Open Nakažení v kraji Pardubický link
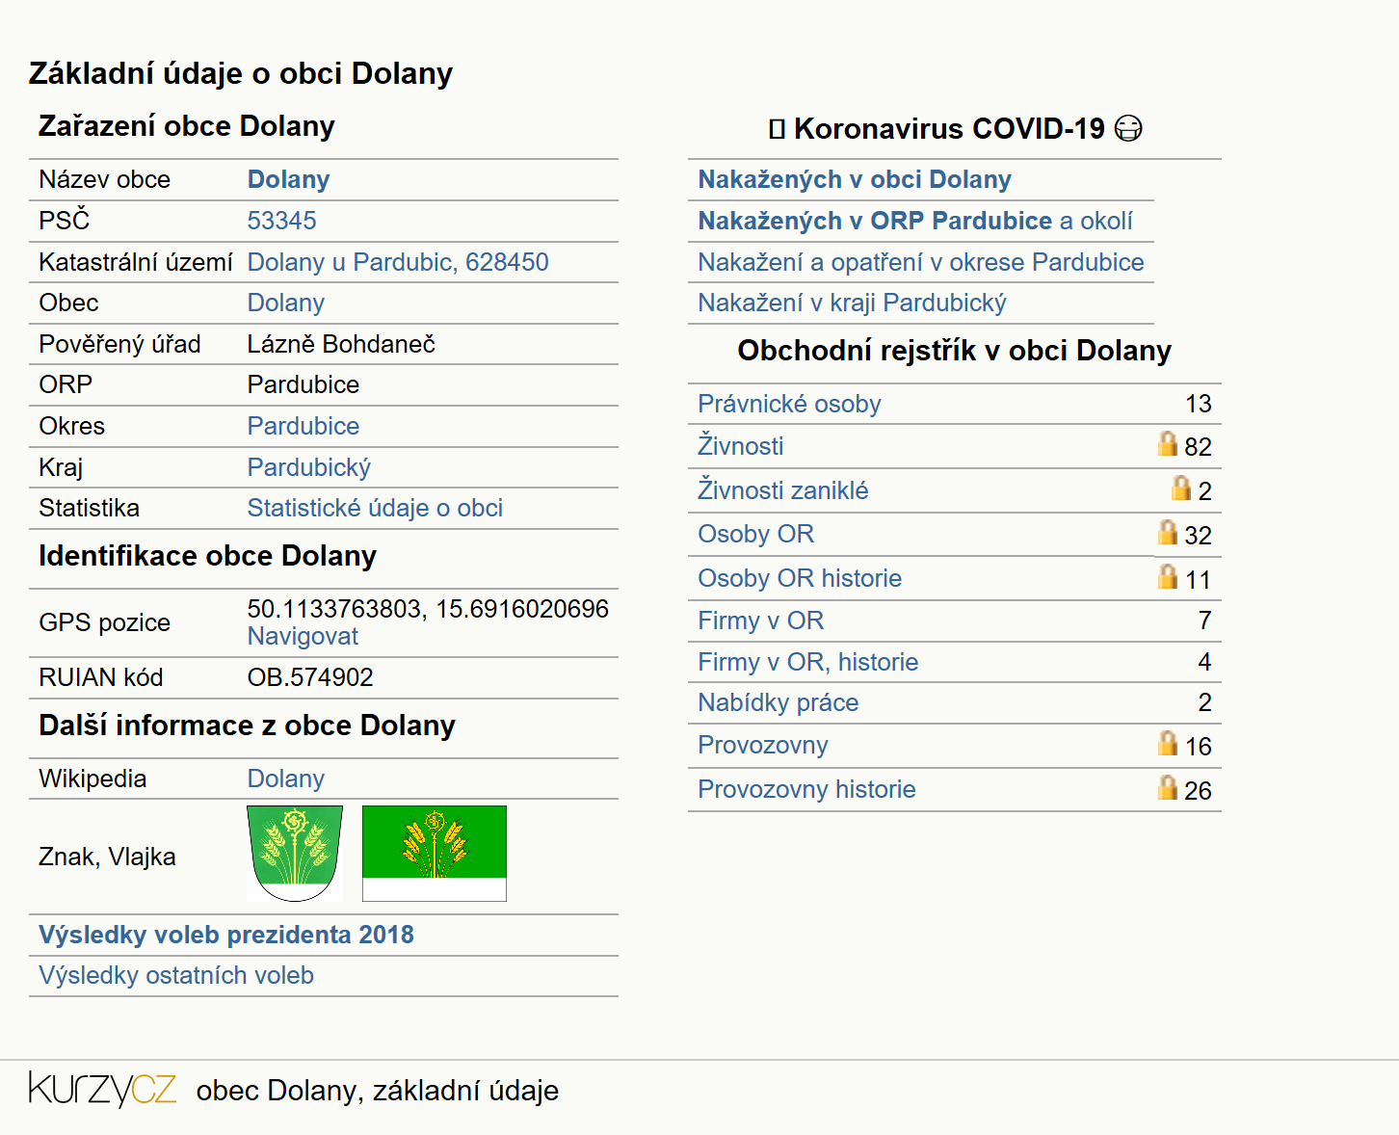This screenshot has width=1399, height=1135. click(x=853, y=303)
